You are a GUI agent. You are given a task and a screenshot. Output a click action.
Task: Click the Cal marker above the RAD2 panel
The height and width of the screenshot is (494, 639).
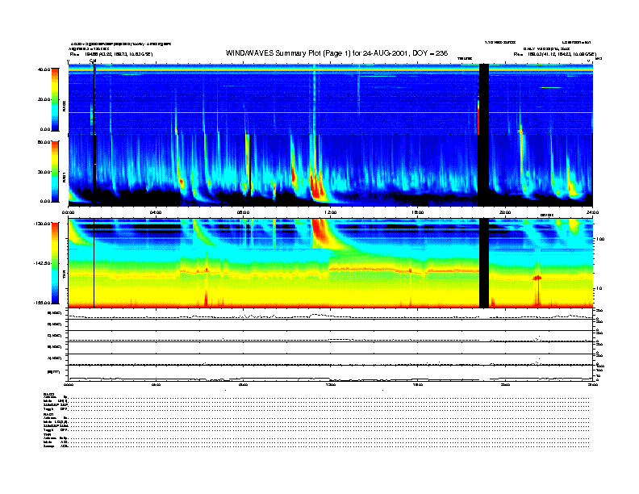[x=93, y=61]
